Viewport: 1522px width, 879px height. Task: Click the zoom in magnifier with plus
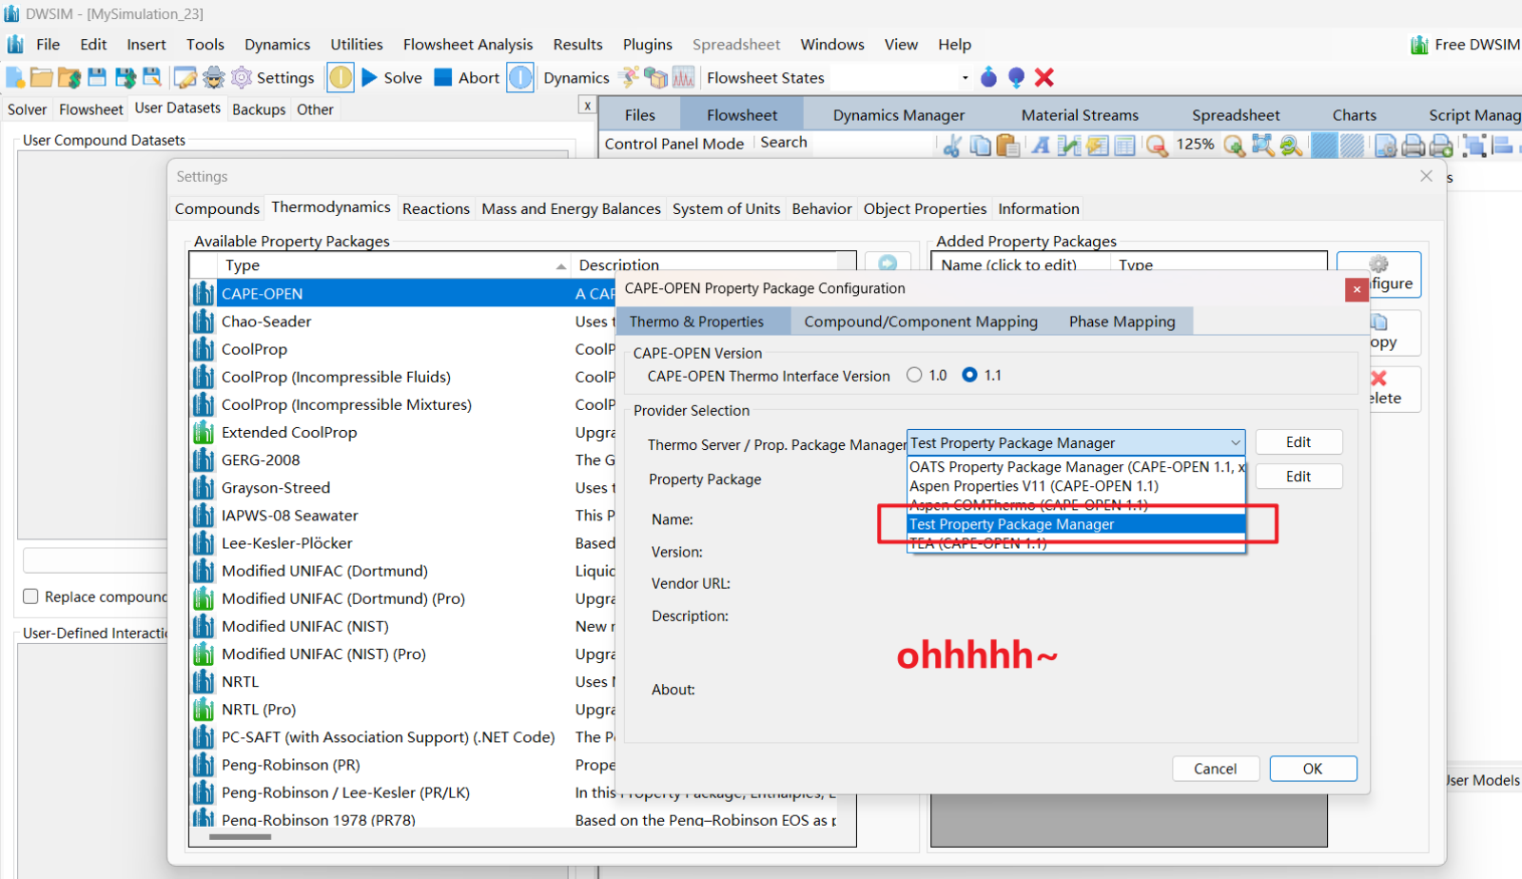1234,145
